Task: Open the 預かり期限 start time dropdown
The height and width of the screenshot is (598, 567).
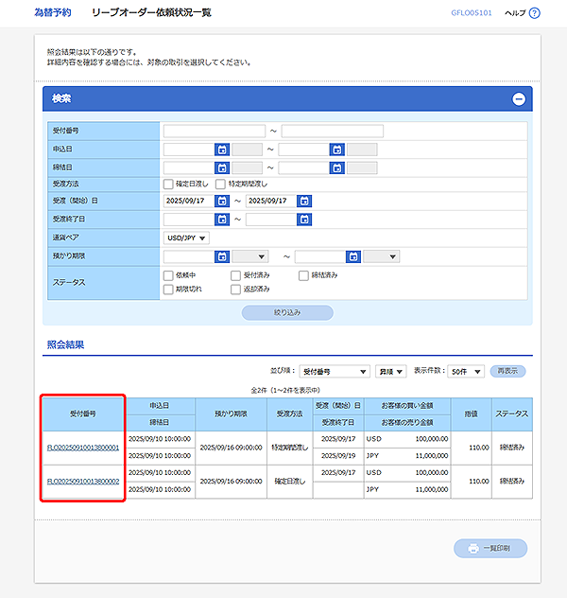Action: click(250, 256)
